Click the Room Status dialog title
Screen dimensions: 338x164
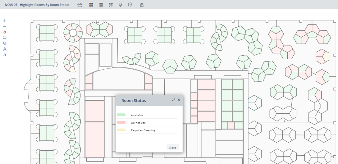134,100
